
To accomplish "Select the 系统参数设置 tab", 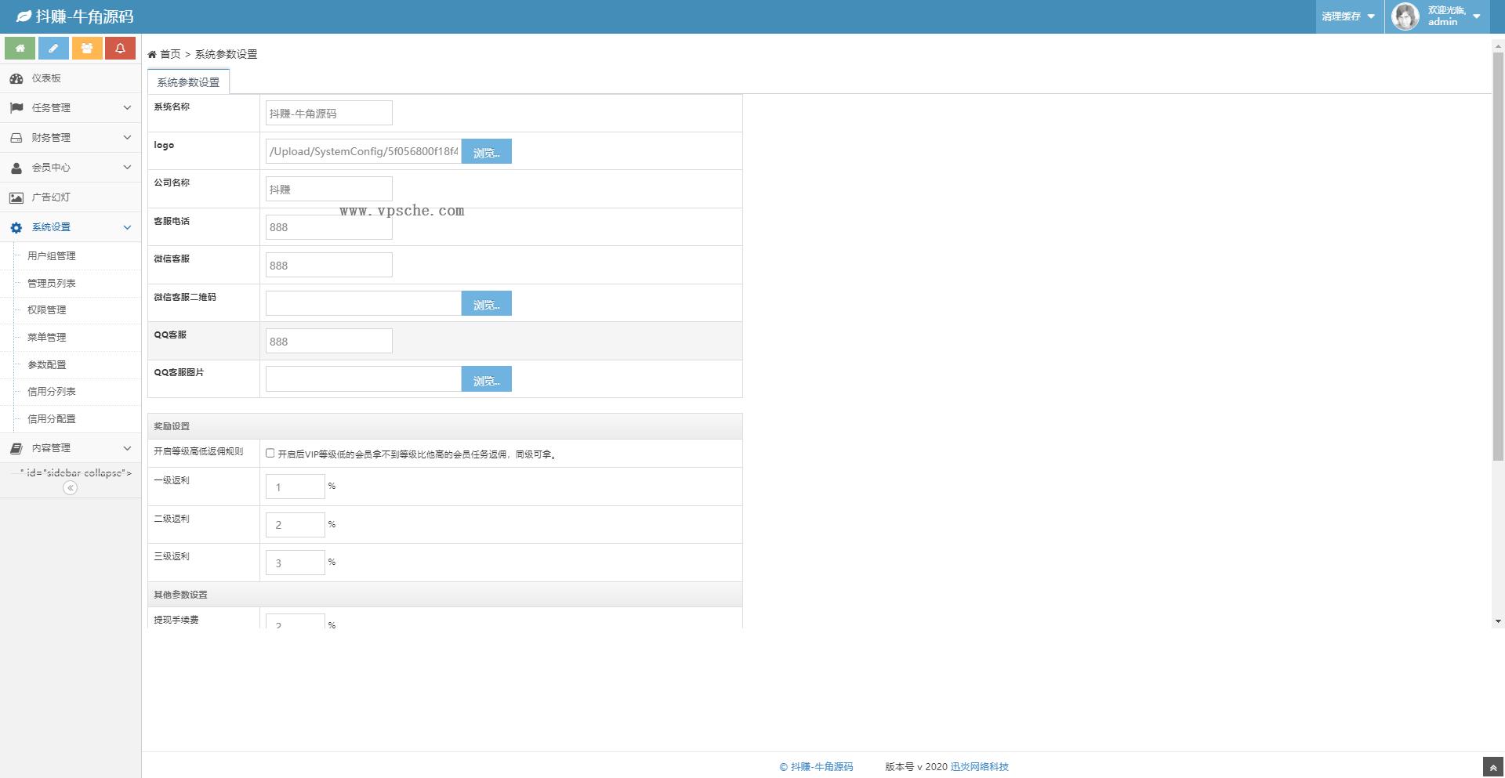I will [x=188, y=82].
